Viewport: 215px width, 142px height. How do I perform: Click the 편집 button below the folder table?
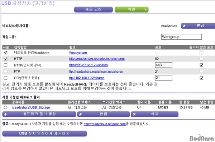(x=104, y=114)
